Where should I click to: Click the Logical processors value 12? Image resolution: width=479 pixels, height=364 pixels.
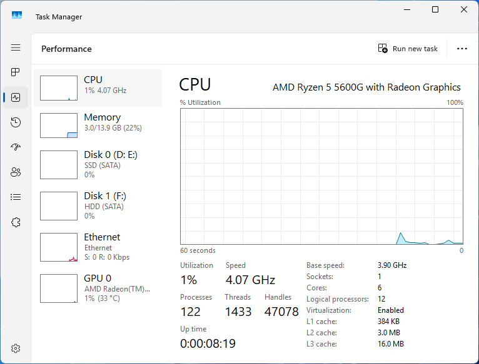pyautogui.click(x=381, y=299)
